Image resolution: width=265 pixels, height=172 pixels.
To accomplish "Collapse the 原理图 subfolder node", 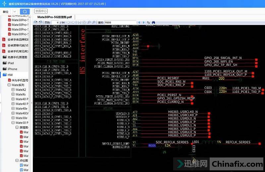I will [x=17, y=127].
